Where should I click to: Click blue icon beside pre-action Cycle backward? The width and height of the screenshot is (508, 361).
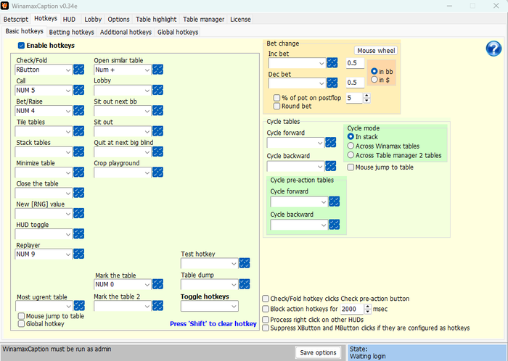334,225
